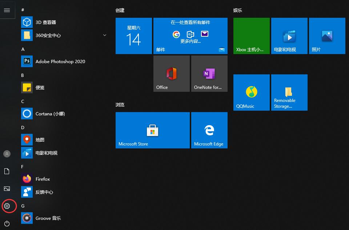Open the green Xbox 主机小... tile
Viewport: 349px width, 230px height.
pyautogui.click(x=251, y=36)
